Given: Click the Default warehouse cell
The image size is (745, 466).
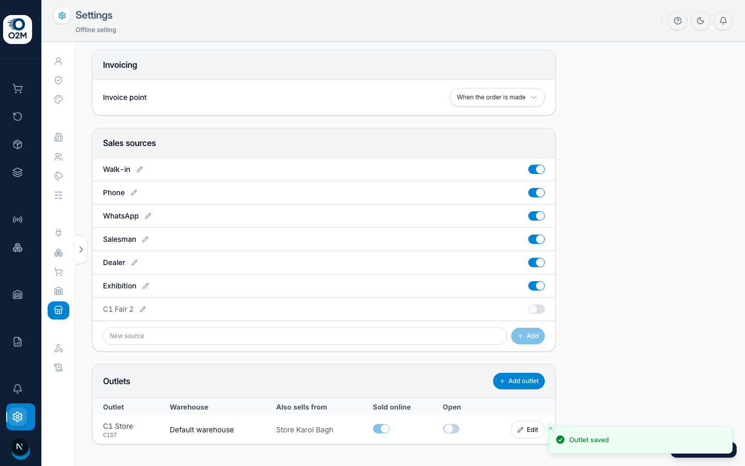Looking at the screenshot, I should click(202, 430).
